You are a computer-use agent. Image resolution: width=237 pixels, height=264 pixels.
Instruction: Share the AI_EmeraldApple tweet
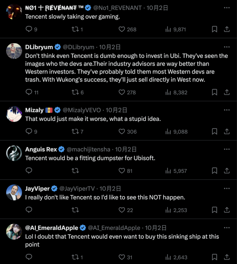pyautogui.click(x=227, y=257)
